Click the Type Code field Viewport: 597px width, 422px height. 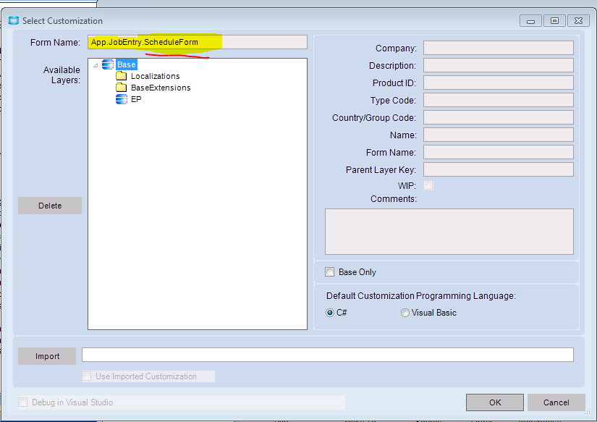(x=499, y=100)
